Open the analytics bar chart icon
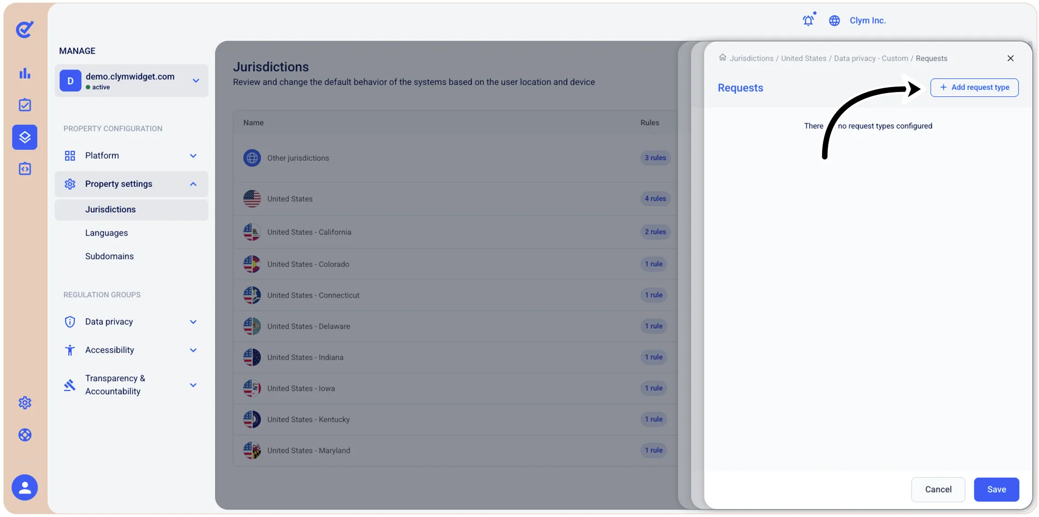Image resolution: width=1039 pixels, height=517 pixels. tap(25, 73)
